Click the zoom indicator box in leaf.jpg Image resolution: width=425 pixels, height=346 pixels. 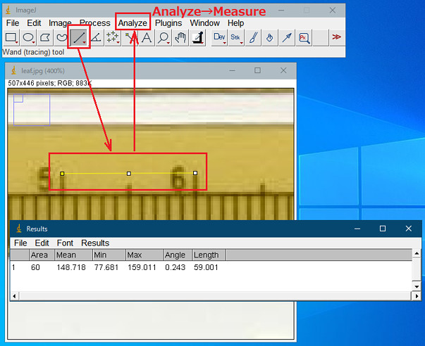(x=32, y=110)
